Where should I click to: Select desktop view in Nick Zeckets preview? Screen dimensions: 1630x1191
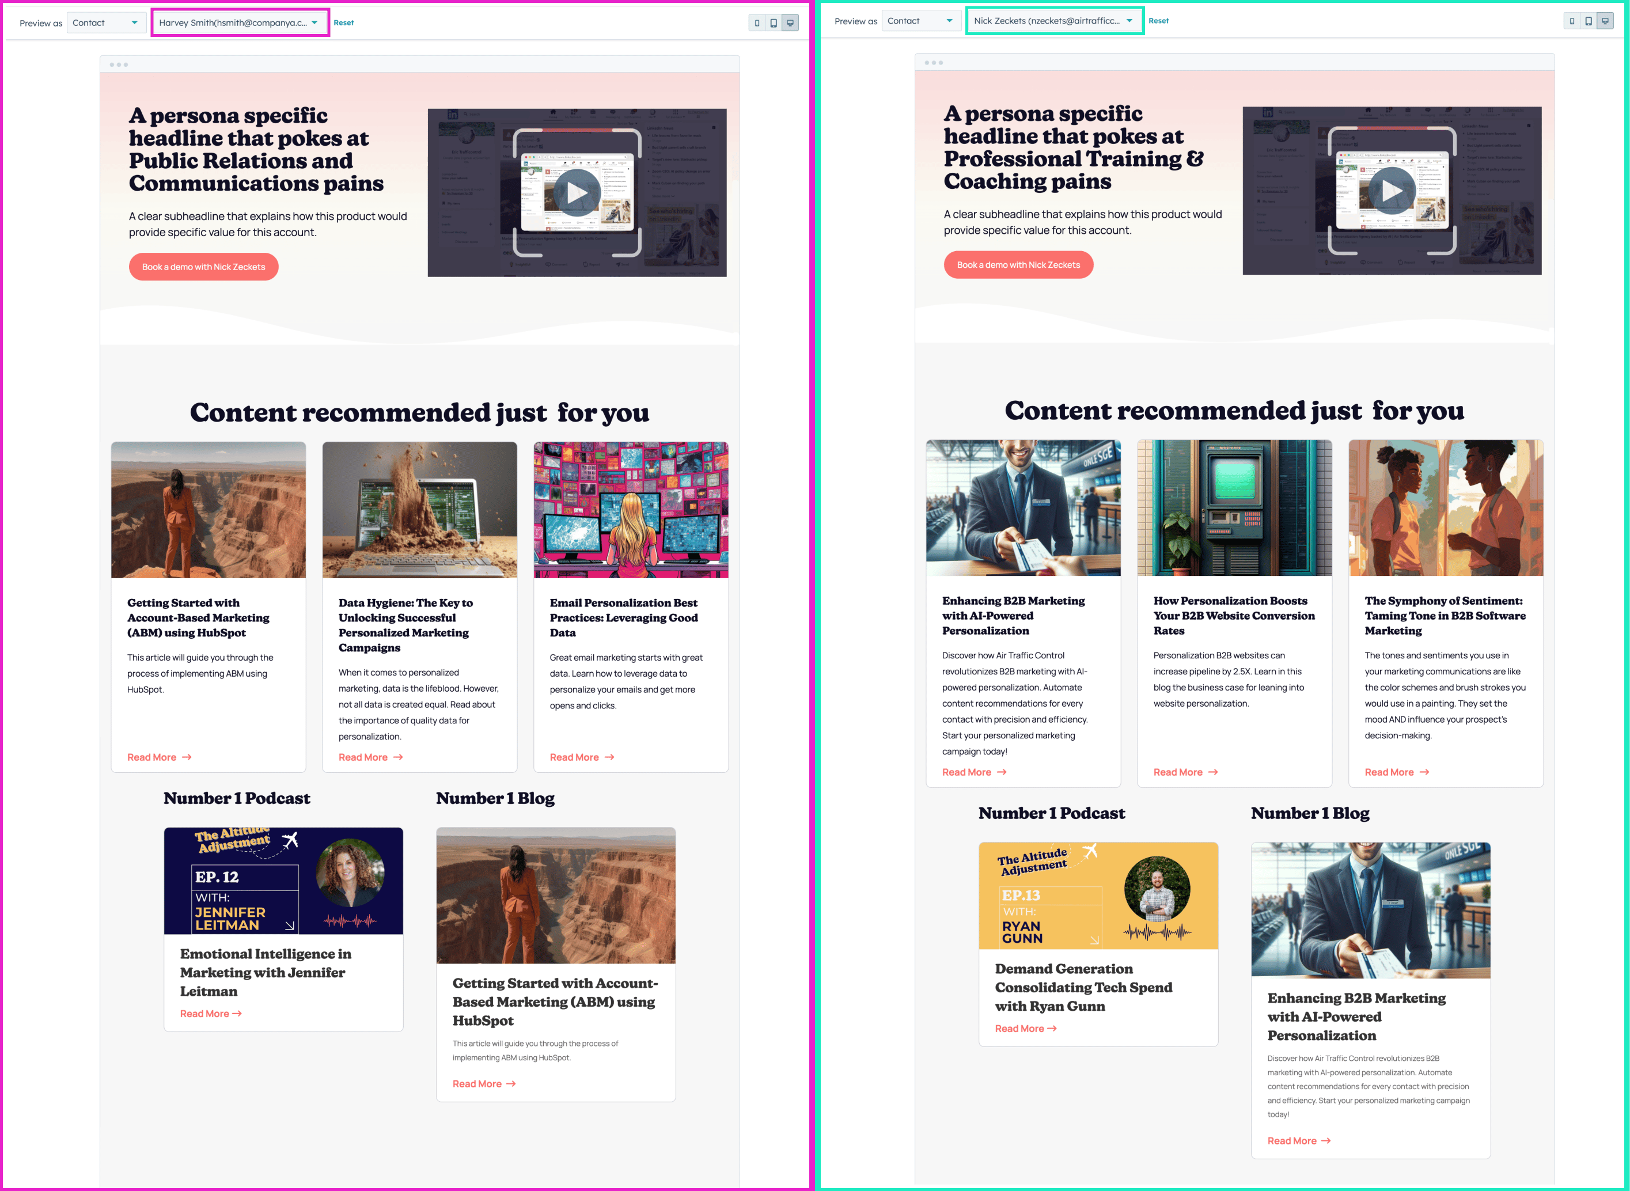pyautogui.click(x=1605, y=21)
